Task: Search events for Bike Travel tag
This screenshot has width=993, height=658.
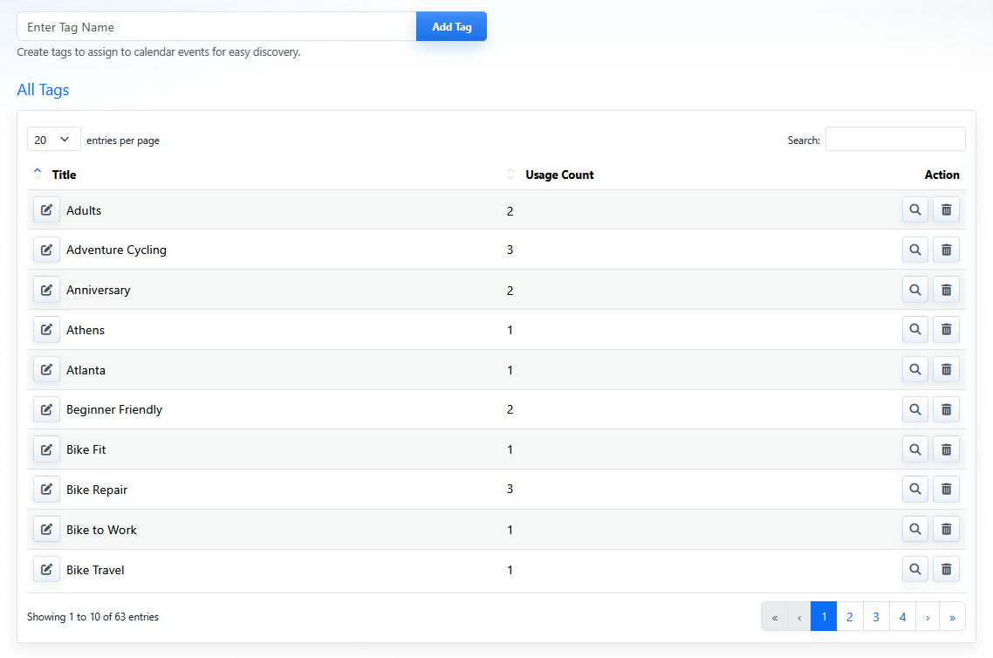Action: pos(915,569)
